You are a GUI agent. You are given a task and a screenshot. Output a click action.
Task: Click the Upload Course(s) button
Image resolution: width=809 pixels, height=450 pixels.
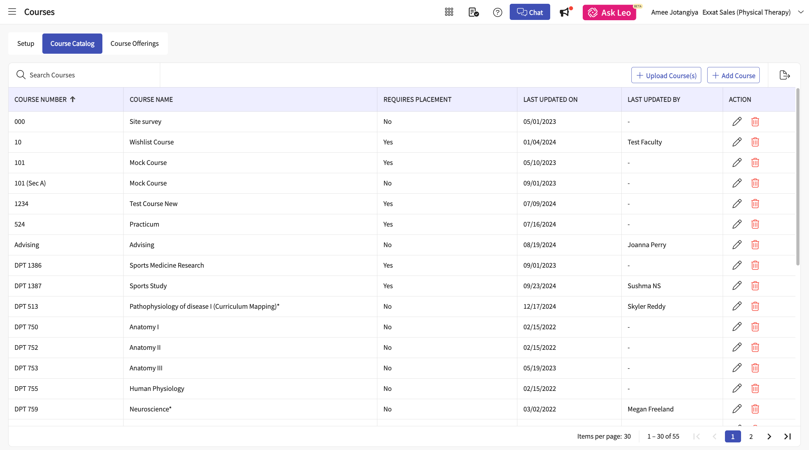pyautogui.click(x=666, y=76)
